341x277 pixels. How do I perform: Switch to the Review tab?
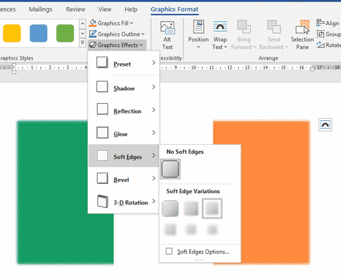(76, 9)
